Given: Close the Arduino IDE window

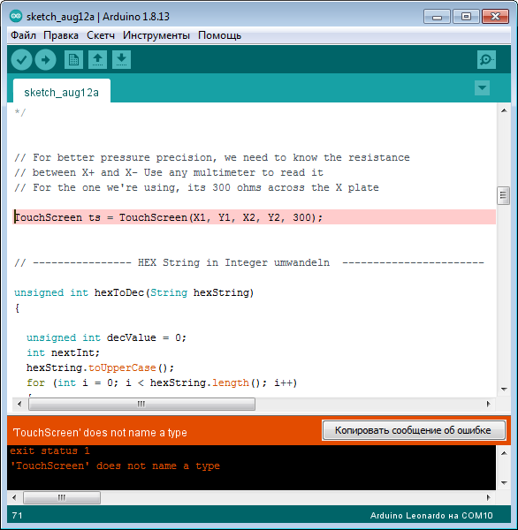Looking at the screenshot, I should click(495, 17).
